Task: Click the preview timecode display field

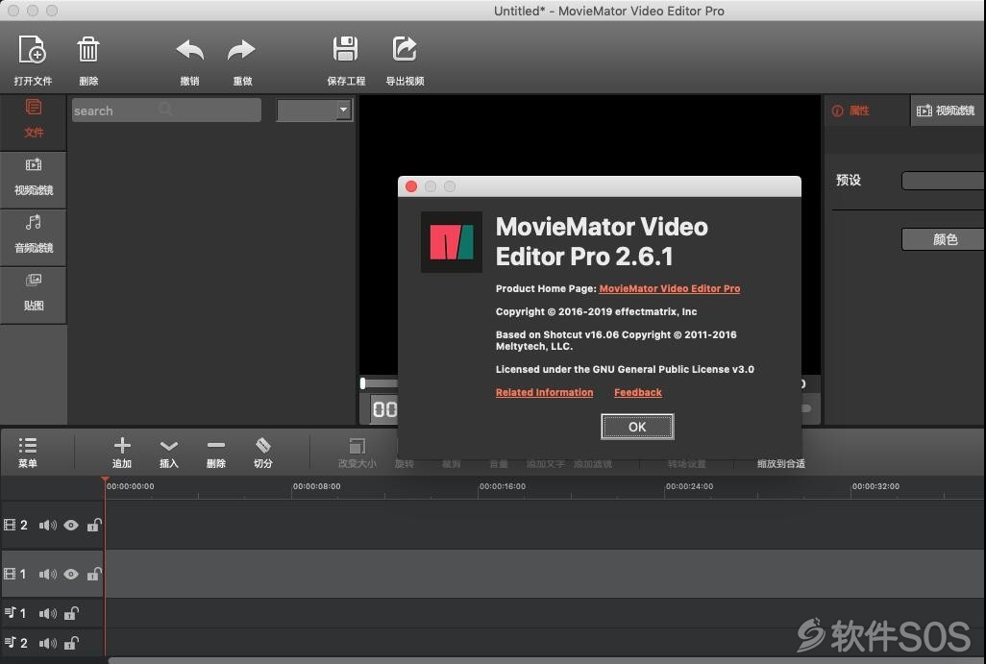Action: click(x=384, y=410)
